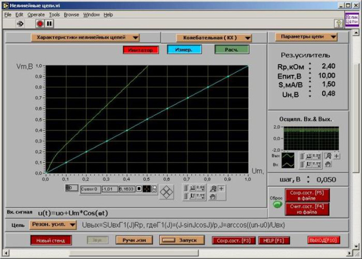Toggle the Запуск start switch
362x259 pixels.
(182, 240)
